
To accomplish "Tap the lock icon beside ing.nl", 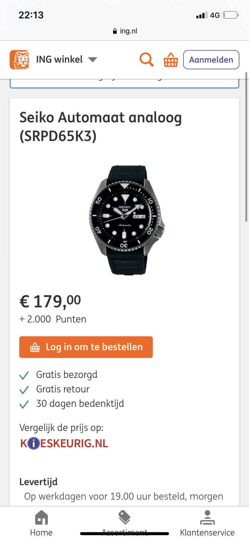I will point(115,31).
